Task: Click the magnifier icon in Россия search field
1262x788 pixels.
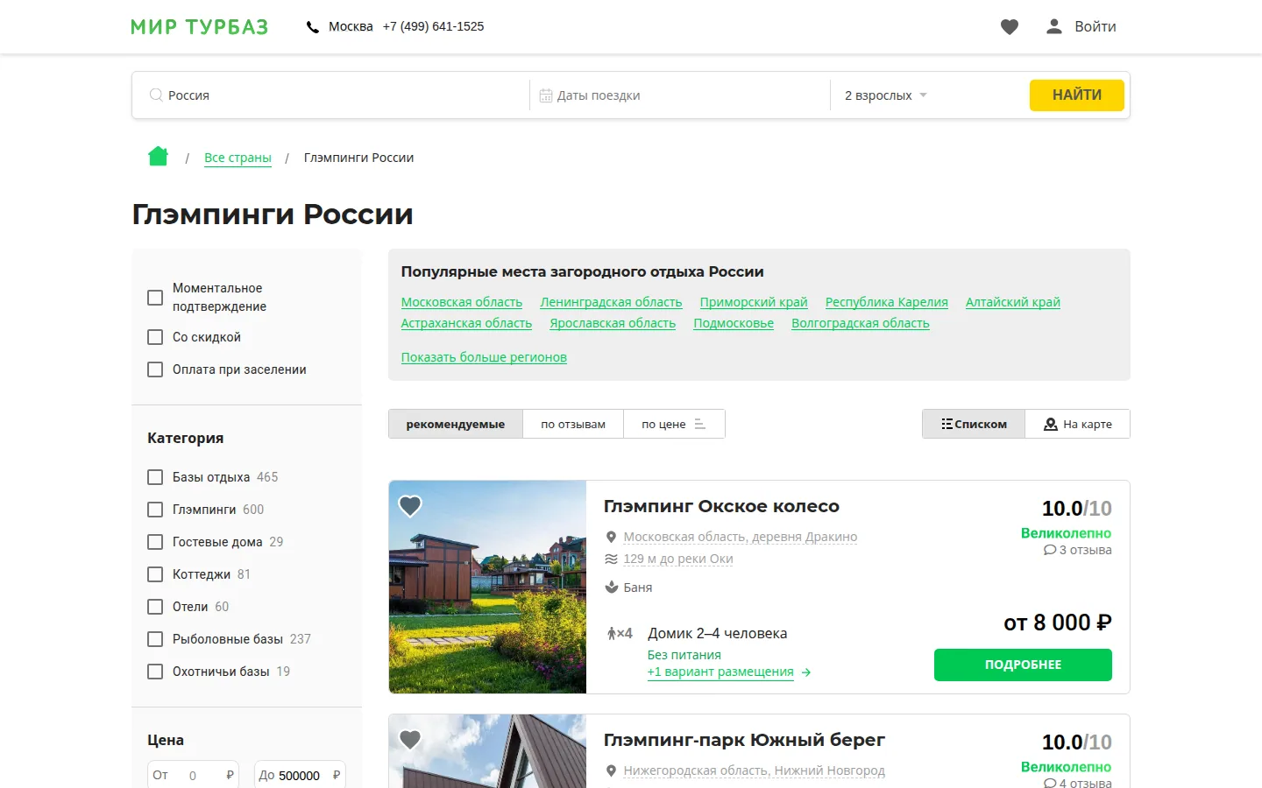Action: [156, 95]
